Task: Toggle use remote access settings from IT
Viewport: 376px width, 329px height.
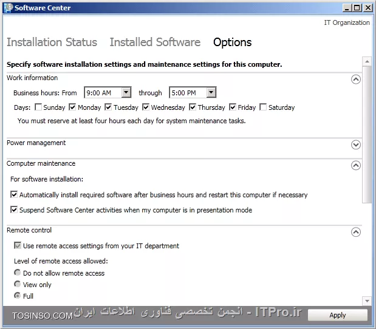Action: click(18, 245)
